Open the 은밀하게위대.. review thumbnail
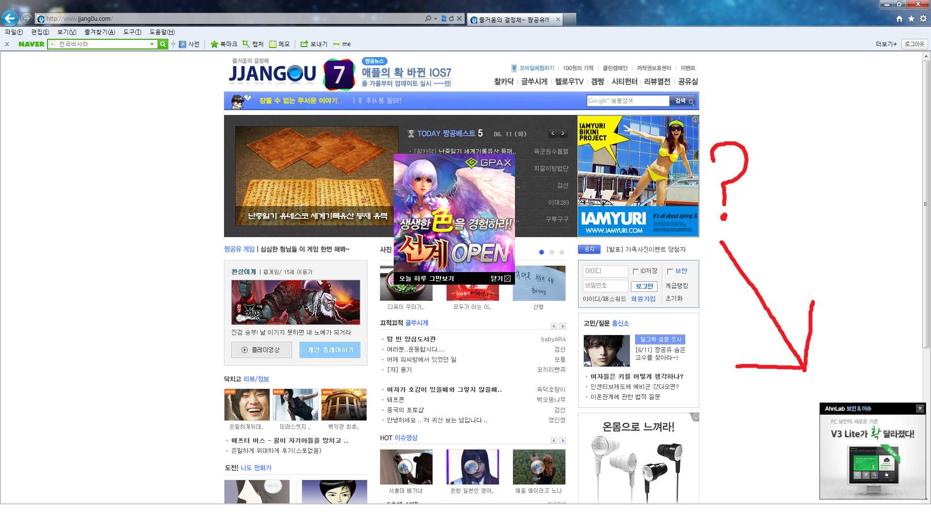 (247, 404)
